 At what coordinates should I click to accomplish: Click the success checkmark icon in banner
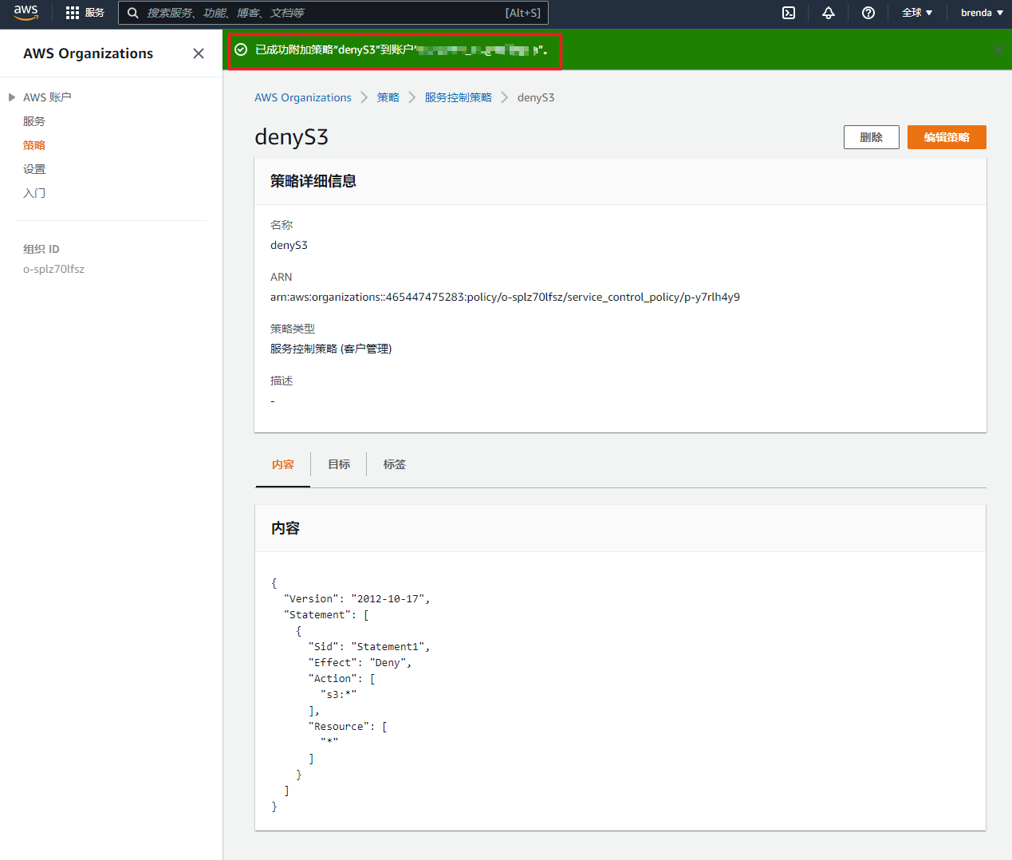pyautogui.click(x=241, y=49)
